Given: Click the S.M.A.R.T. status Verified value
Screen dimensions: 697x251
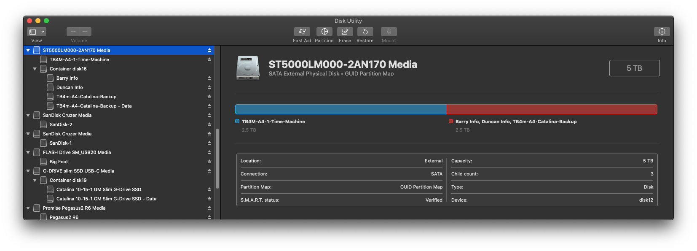Looking at the screenshot, I should tap(434, 200).
